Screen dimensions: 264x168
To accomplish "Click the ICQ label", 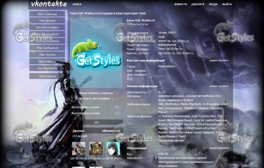I will pos(130,79).
